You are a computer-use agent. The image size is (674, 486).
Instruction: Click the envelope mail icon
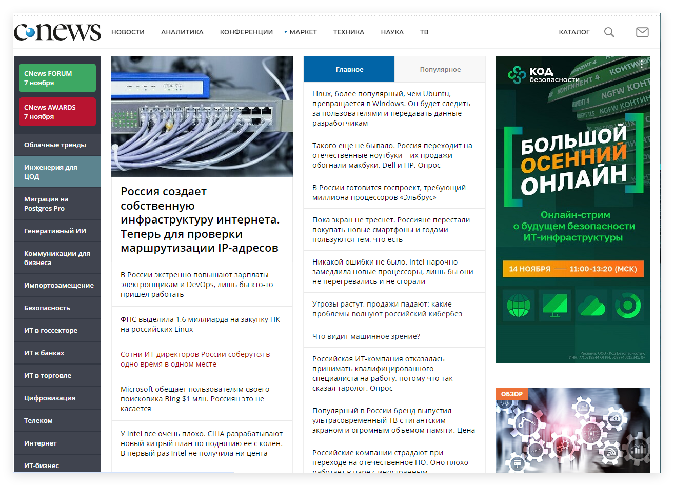point(642,32)
